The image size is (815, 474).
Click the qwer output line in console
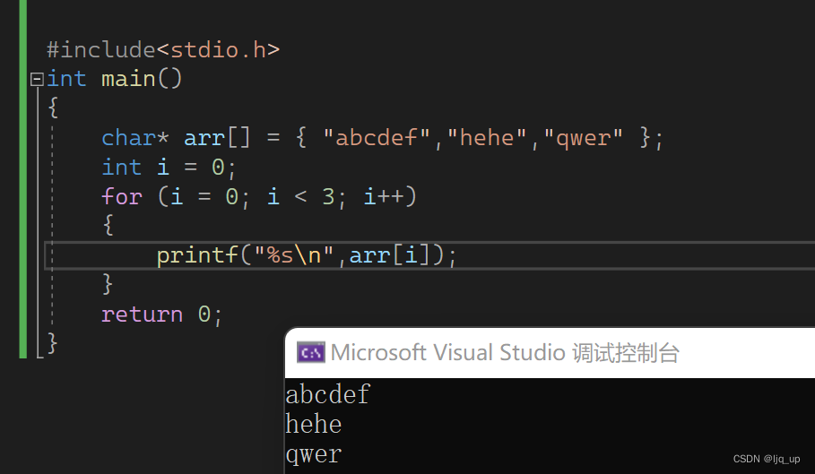click(314, 454)
